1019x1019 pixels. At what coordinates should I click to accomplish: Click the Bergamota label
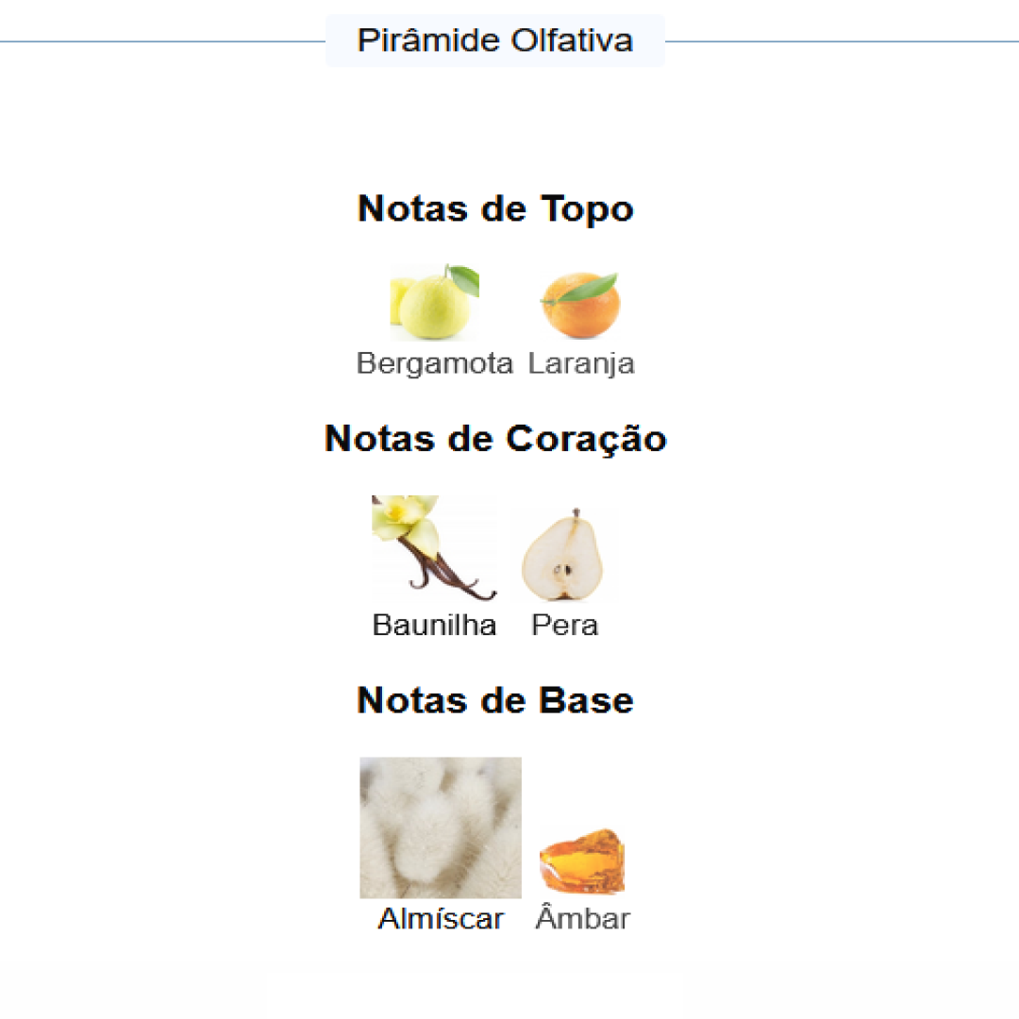434,363
